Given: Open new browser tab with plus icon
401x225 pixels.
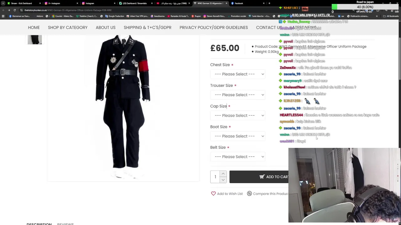Looking at the screenshot, I should (269, 3).
